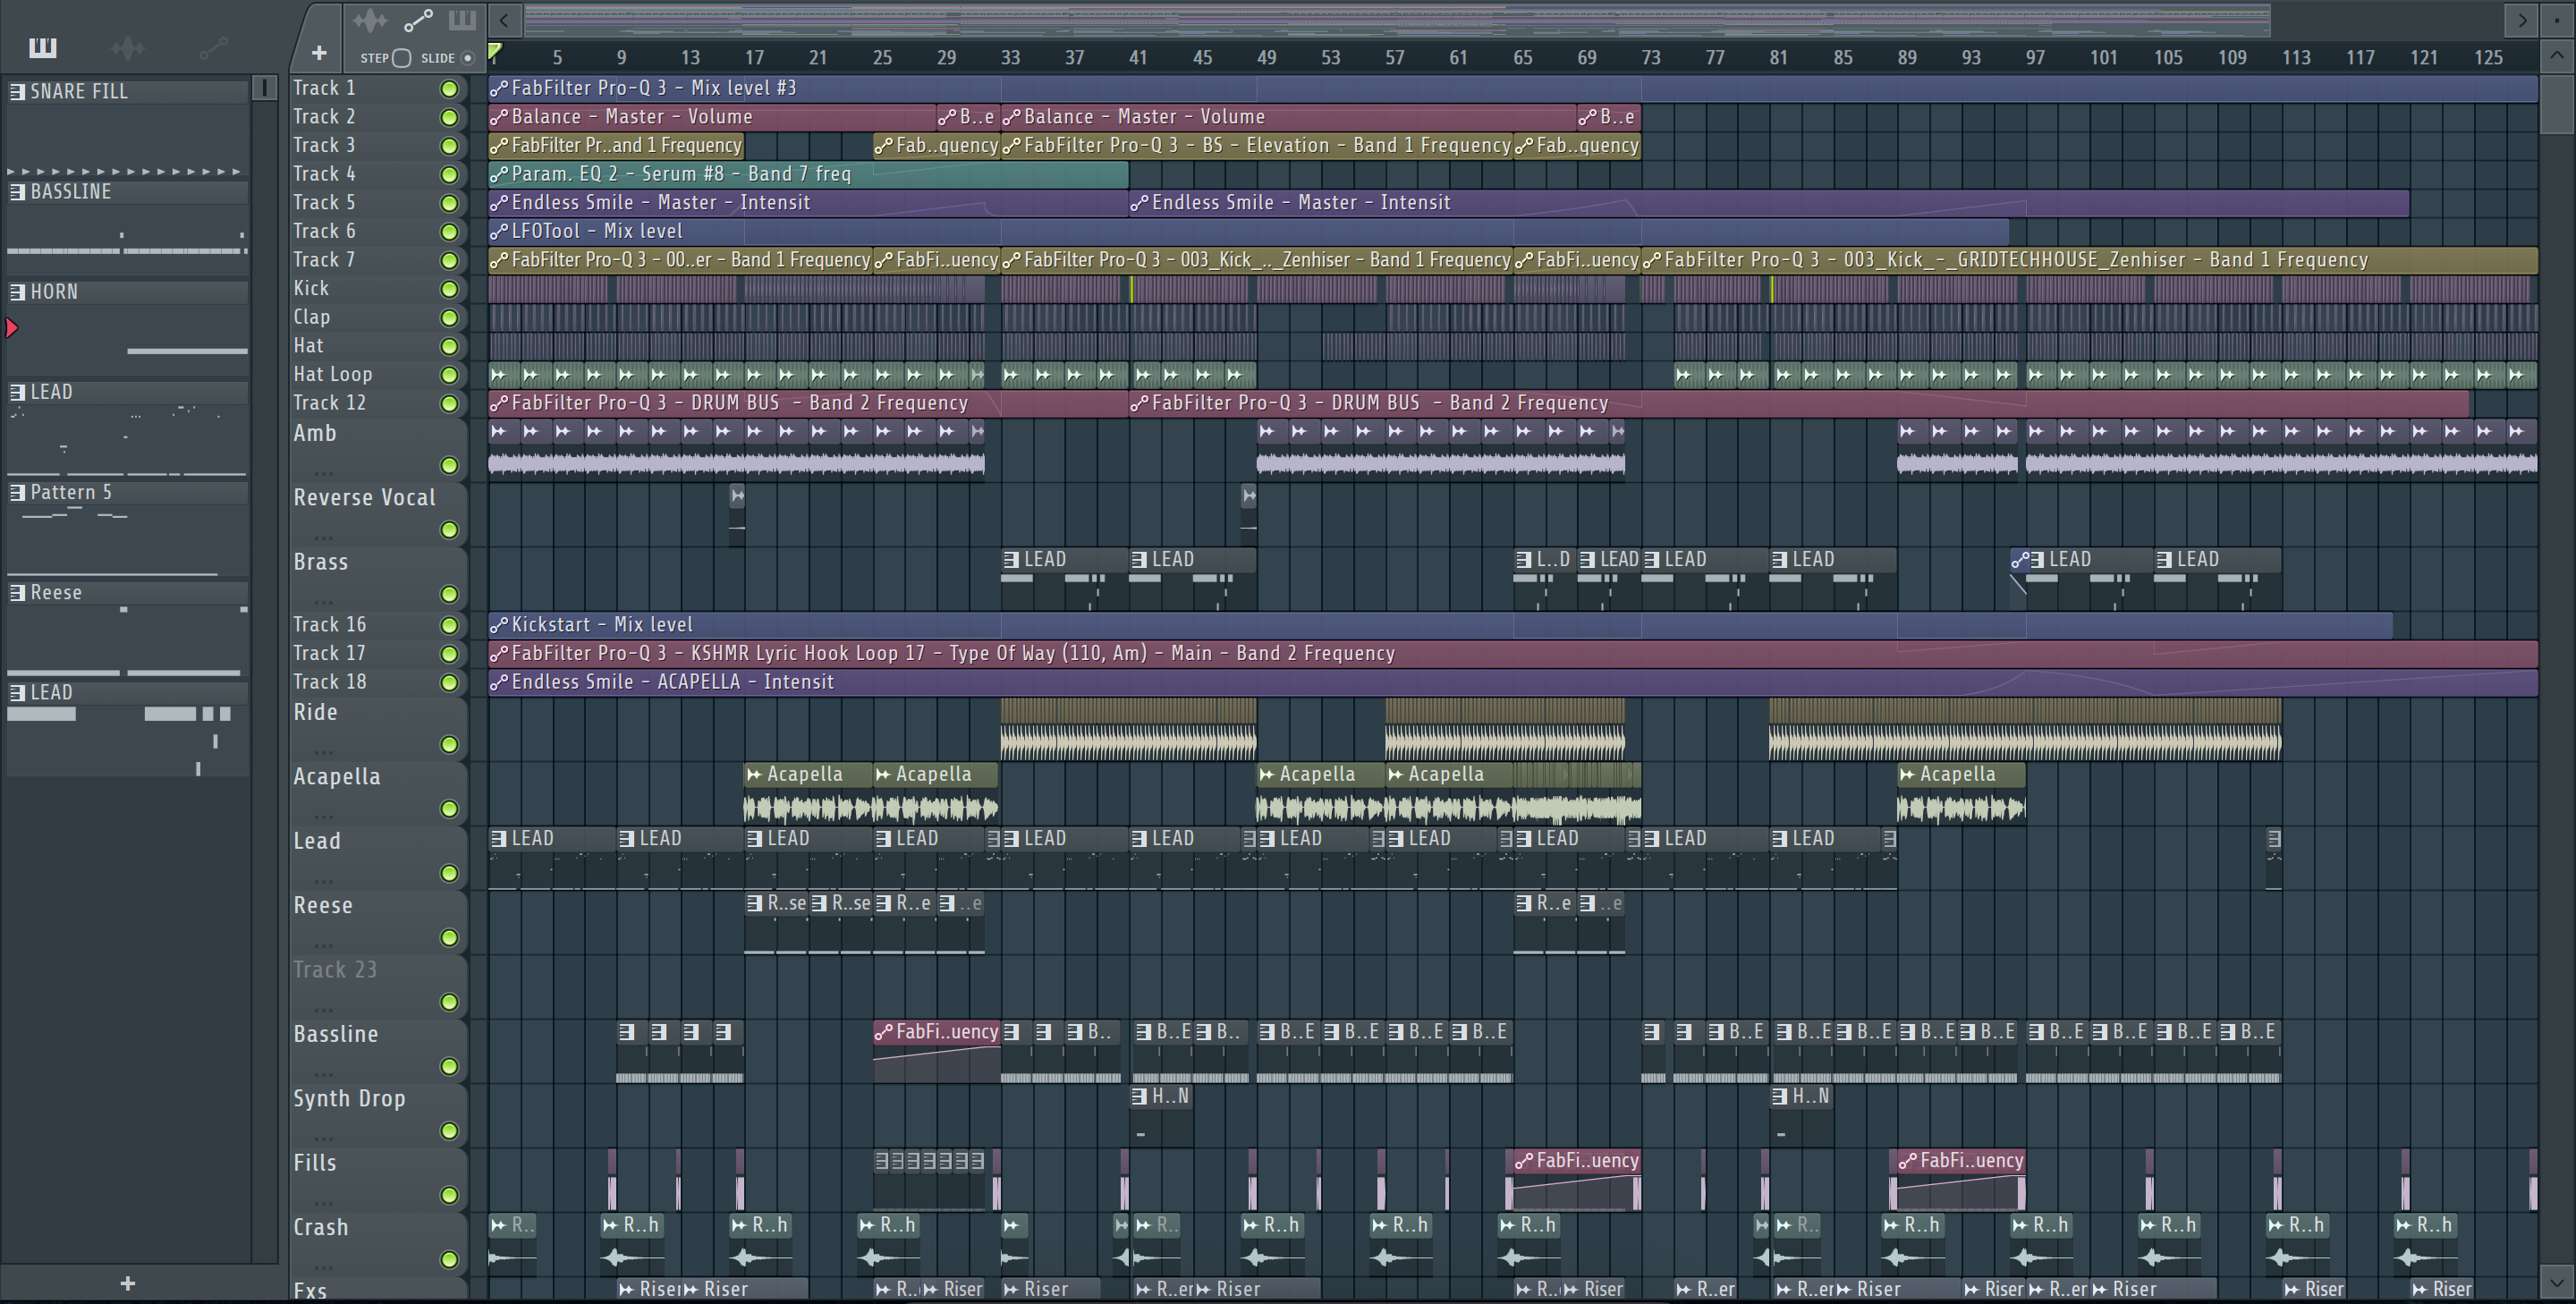Click the playlist overview minimap strip
This screenshot has height=1304, width=2576.
pos(1397,19)
